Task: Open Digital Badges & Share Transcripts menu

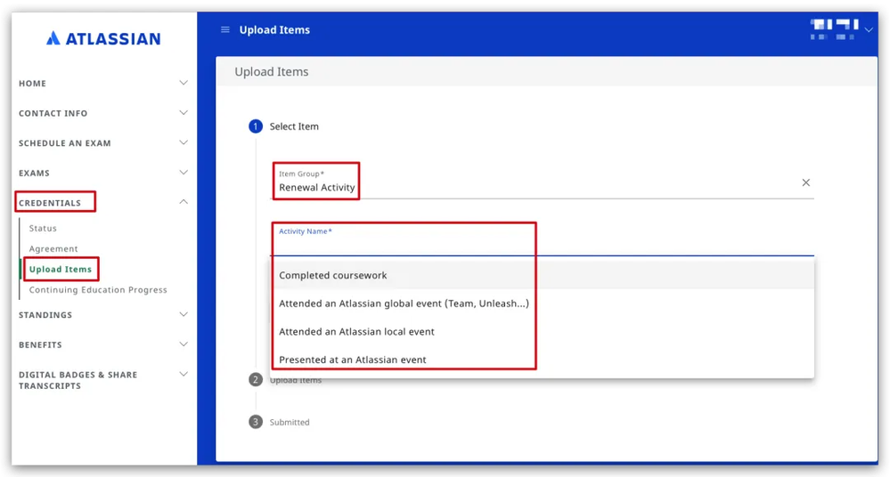Action: point(78,380)
